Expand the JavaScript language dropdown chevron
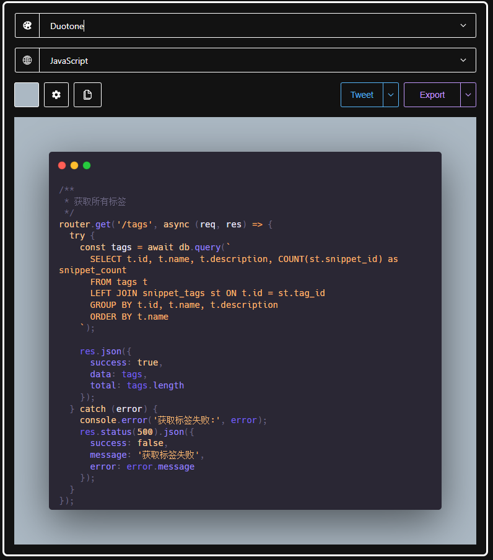The width and height of the screenshot is (493, 560). click(x=463, y=60)
